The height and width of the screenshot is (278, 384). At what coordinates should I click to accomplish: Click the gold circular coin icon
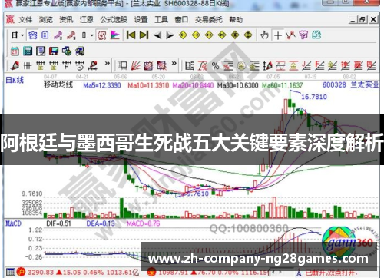pos(241,66)
